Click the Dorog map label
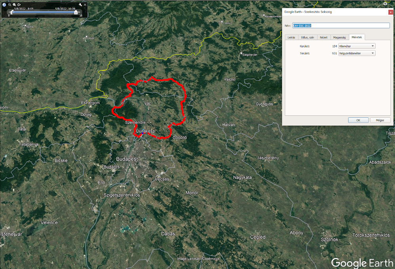Image resolution: width=395 pixels, height=269 pixels. (85, 114)
